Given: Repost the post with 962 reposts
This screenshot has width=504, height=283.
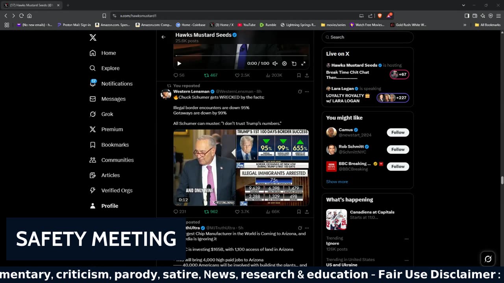Looking at the screenshot, I should (211, 211).
